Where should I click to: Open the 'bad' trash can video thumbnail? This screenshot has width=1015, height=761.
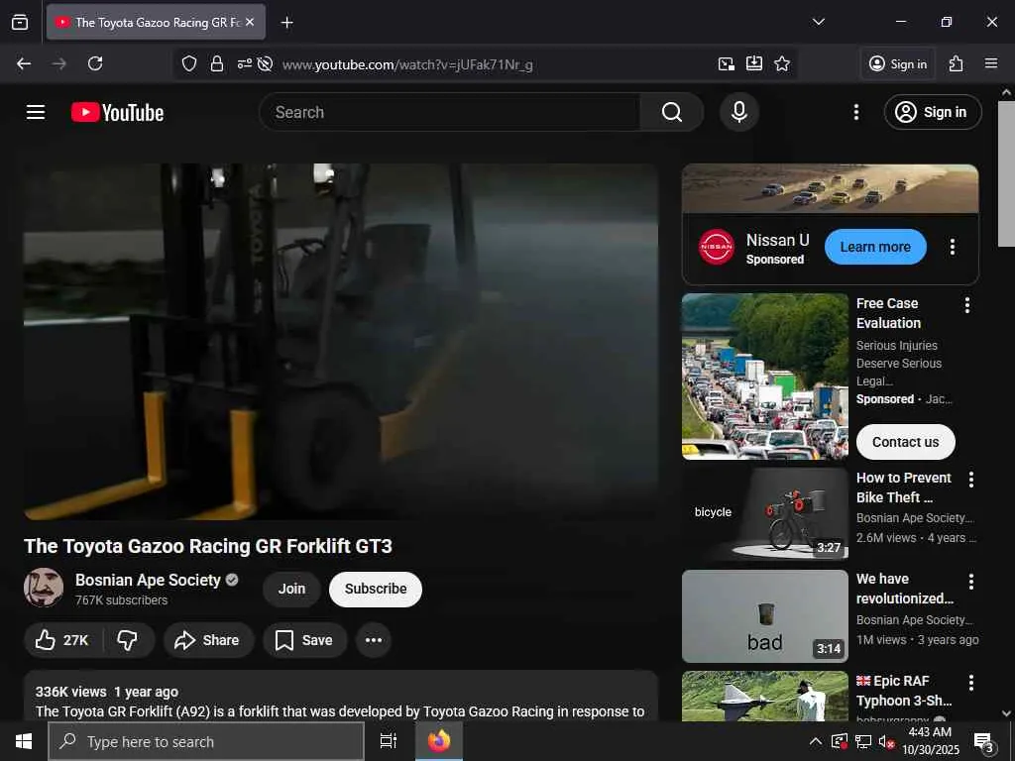point(764,616)
